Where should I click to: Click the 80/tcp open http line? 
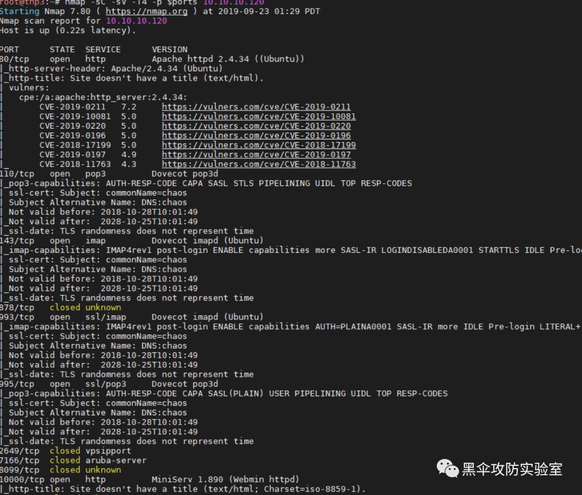click(152, 59)
